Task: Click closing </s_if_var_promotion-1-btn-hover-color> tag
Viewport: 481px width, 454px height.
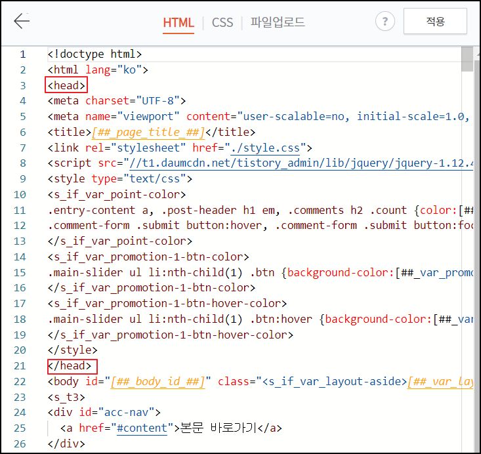Action: pos(170,335)
